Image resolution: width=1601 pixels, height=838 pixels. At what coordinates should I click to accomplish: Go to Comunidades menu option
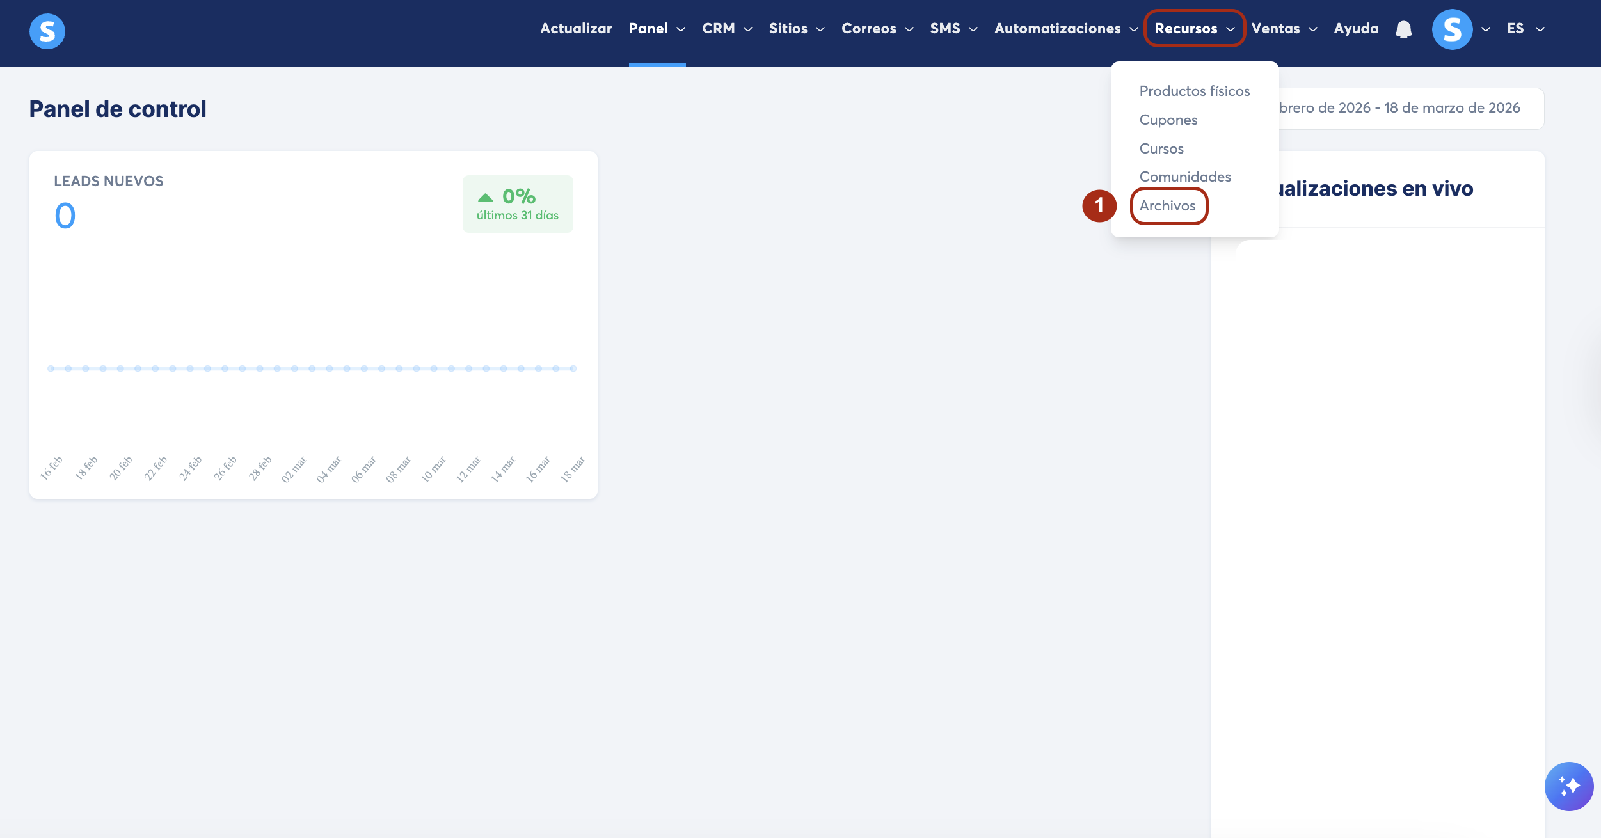tap(1184, 177)
